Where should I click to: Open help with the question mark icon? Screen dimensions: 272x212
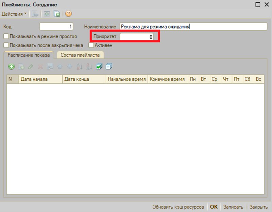[69, 14]
